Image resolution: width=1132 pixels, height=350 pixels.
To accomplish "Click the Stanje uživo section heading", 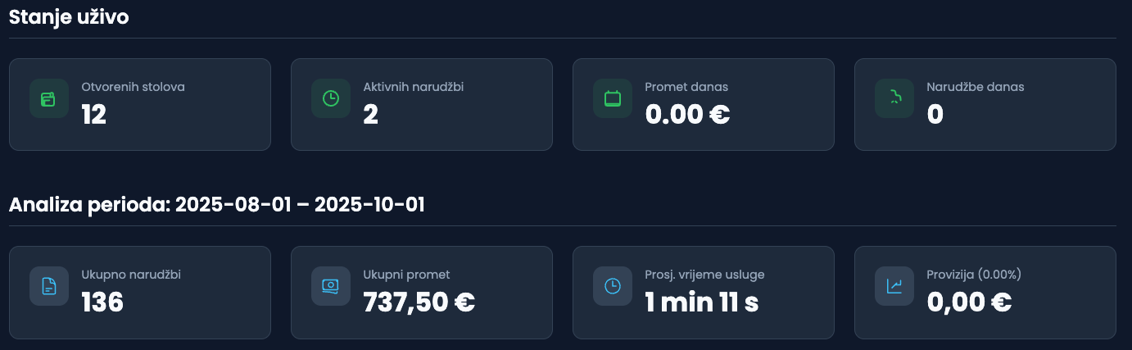I will point(69,17).
